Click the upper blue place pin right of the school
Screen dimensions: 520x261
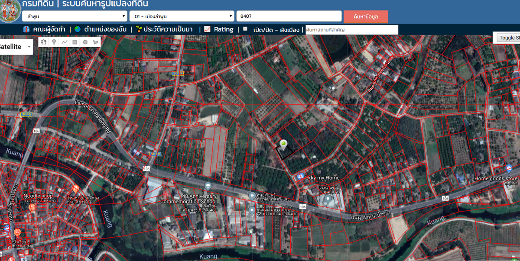[x=252, y=196]
